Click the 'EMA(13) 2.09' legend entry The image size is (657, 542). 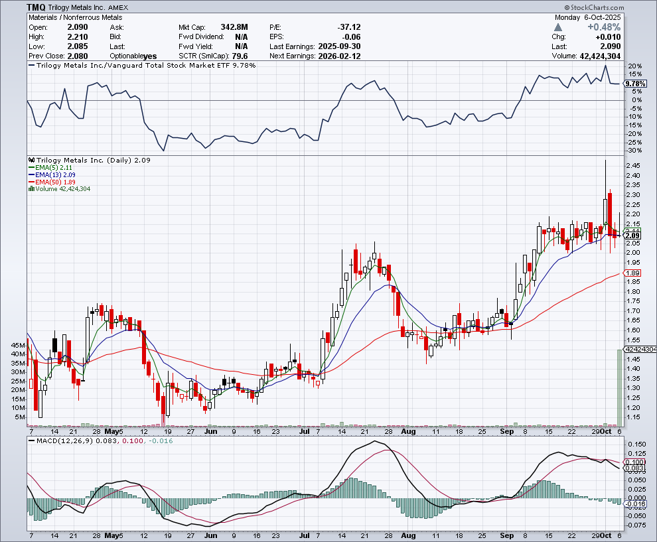click(55, 174)
